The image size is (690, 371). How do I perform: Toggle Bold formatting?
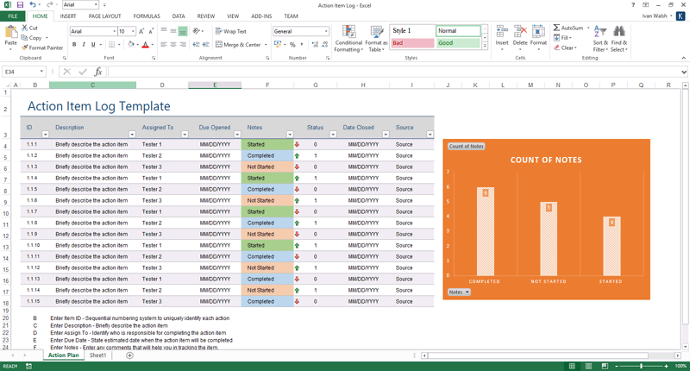pyautogui.click(x=74, y=45)
